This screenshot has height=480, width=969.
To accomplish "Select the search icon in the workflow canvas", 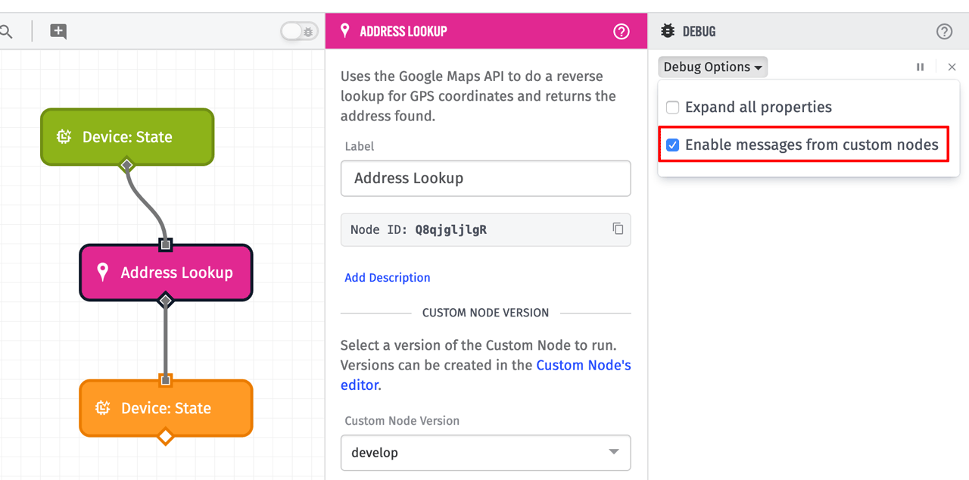I will pos(8,31).
